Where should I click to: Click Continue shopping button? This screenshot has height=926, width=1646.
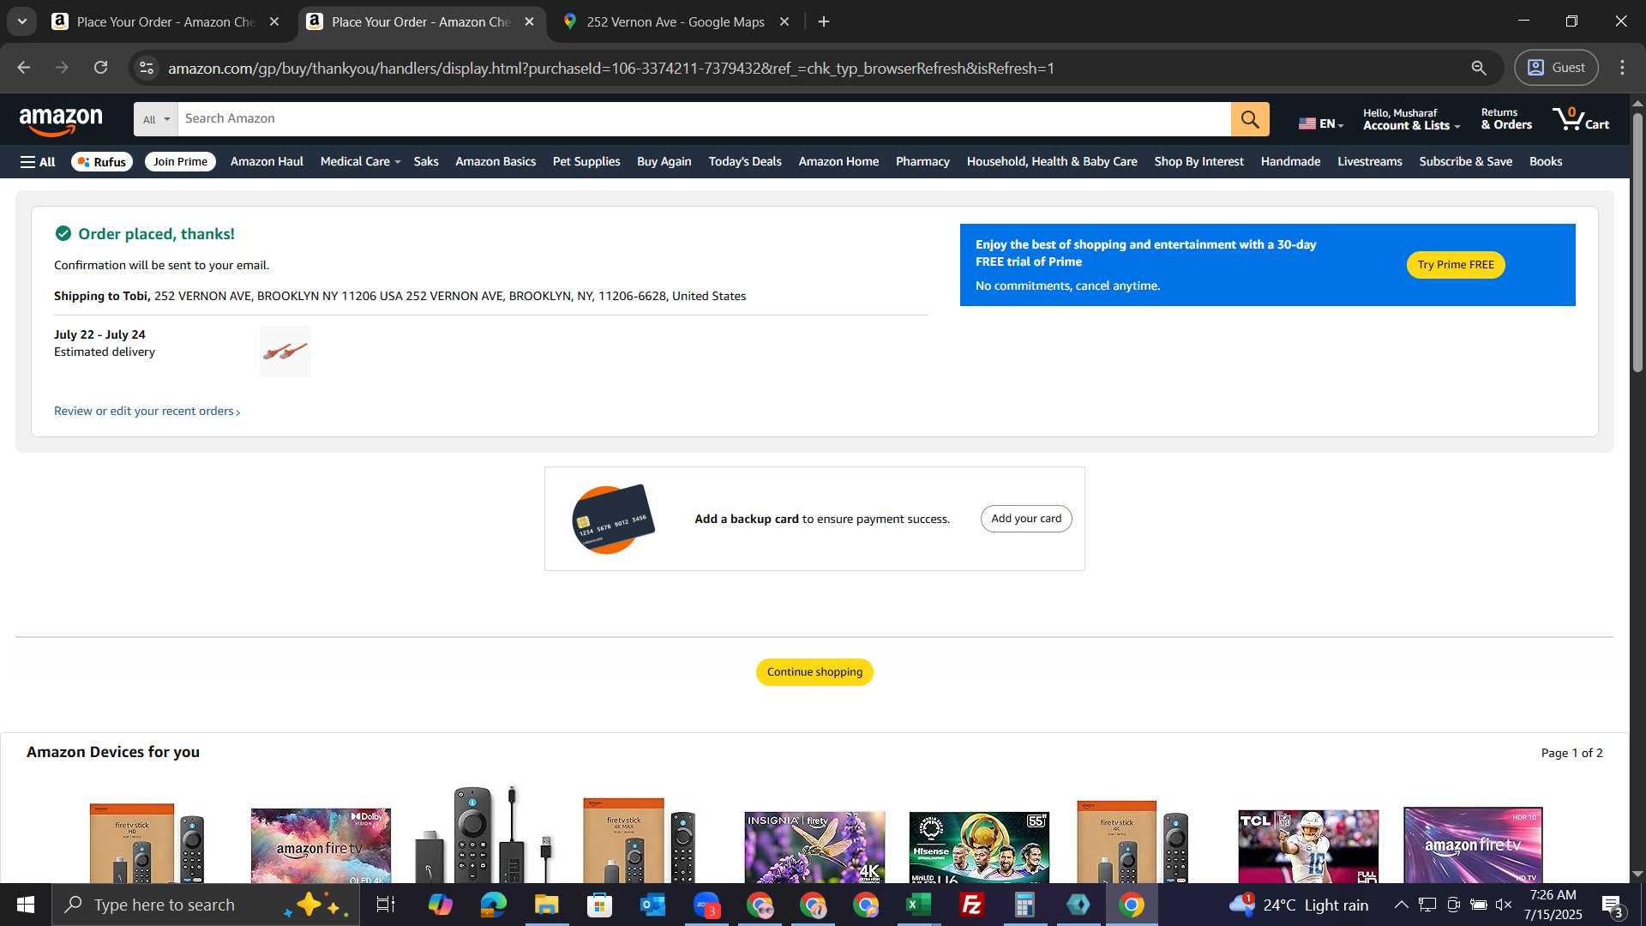(x=814, y=672)
